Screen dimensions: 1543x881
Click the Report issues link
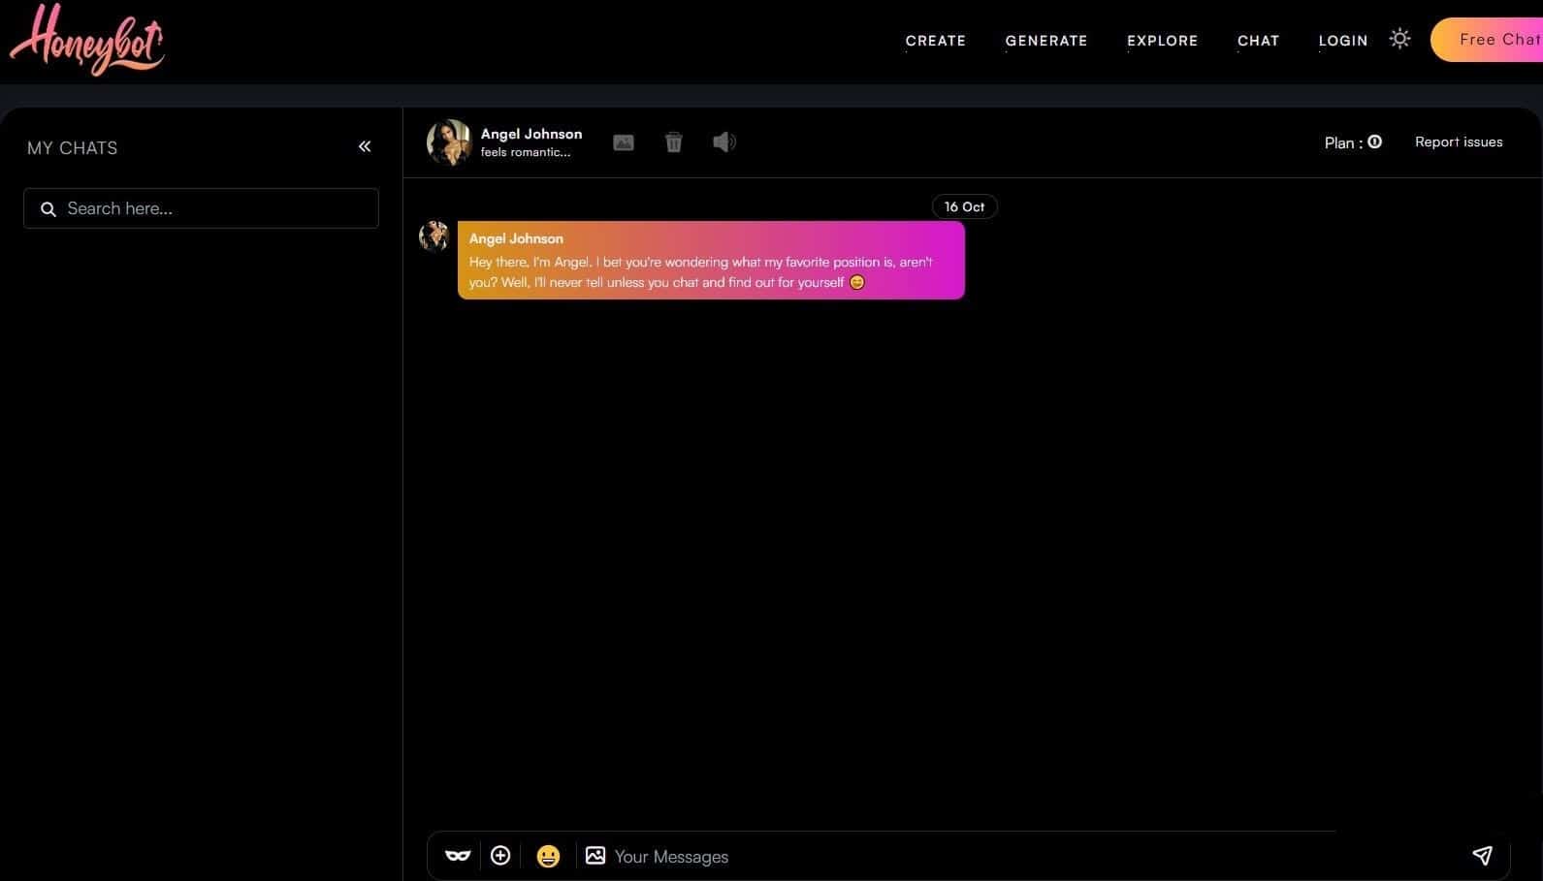pyautogui.click(x=1458, y=142)
